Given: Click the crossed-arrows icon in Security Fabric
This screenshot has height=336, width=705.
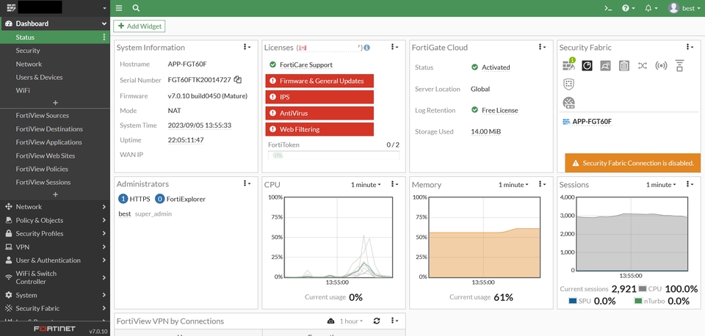Looking at the screenshot, I should 642,66.
